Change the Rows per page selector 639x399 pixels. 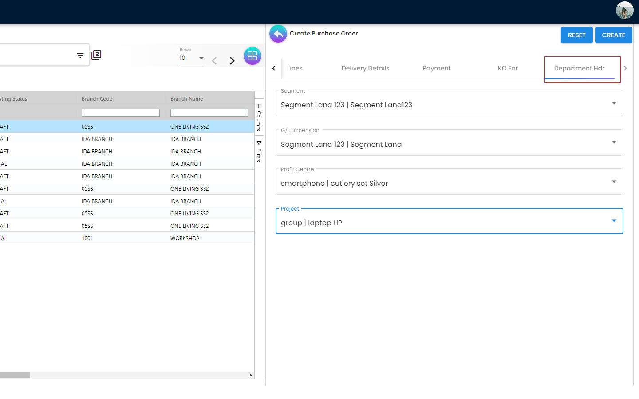pyautogui.click(x=192, y=58)
